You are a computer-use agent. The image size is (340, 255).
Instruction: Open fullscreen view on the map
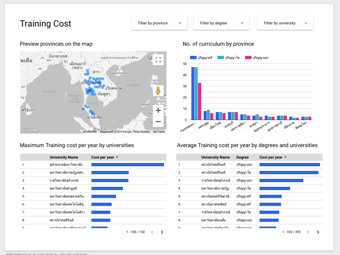click(x=158, y=60)
